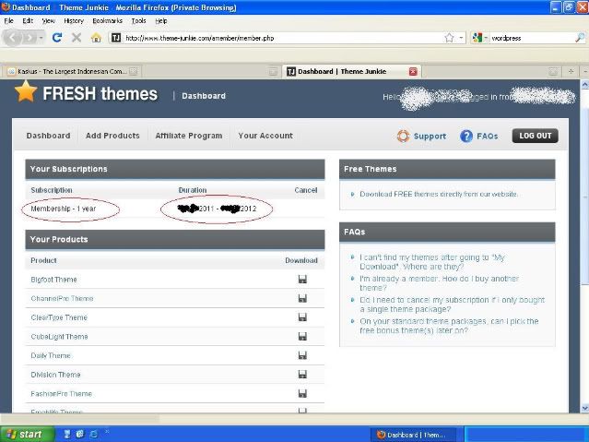Click the Download FREE themes link
Screen dimensions: 589x442
[x=439, y=194]
